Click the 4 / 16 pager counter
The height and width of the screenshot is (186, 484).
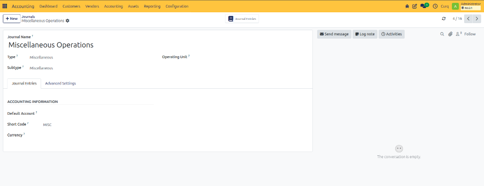tap(457, 18)
